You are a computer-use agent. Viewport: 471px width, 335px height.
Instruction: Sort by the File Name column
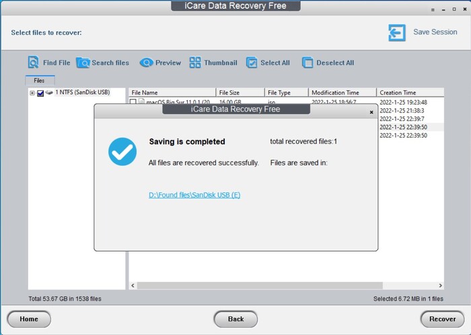click(x=172, y=92)
